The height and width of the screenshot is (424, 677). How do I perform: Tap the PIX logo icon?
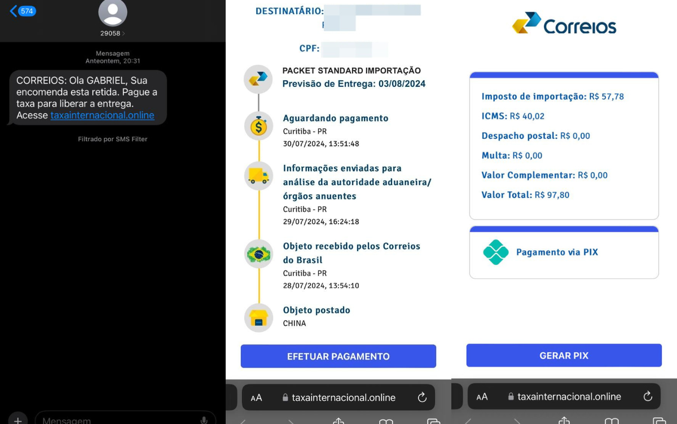(496, 252)
